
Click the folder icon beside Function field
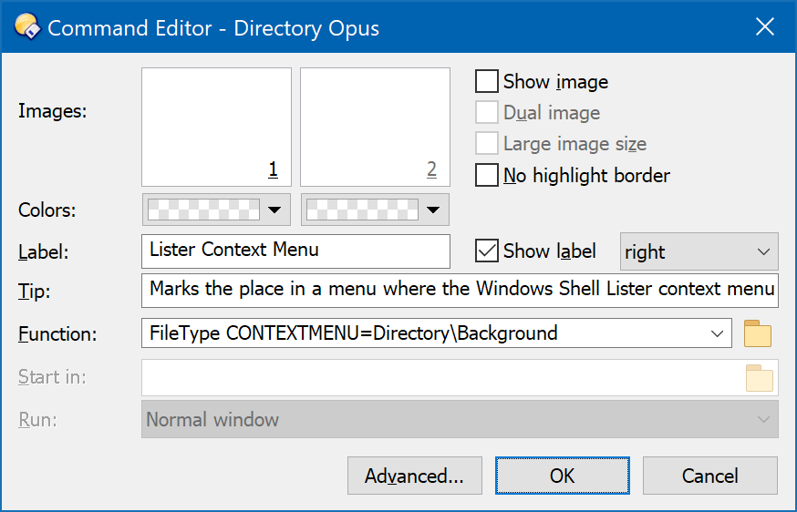[x=758, y=333]
